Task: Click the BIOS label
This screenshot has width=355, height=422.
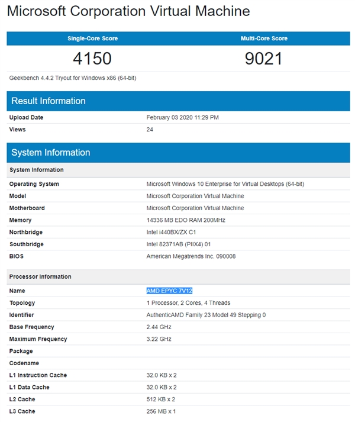Action: coord(16,256)
